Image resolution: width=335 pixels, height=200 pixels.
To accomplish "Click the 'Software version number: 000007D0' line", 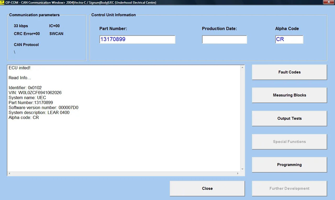I will pos(43,108).
